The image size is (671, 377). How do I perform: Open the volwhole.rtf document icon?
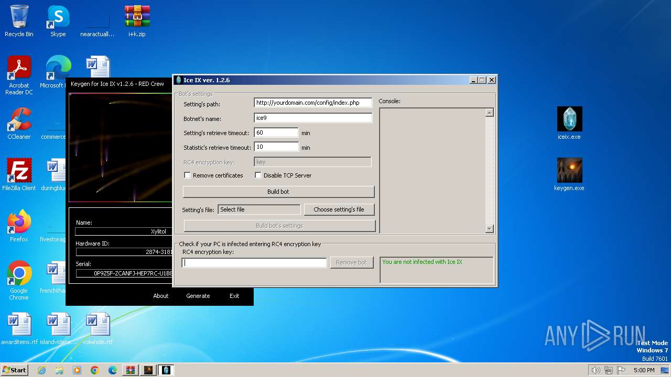(98, 329)
